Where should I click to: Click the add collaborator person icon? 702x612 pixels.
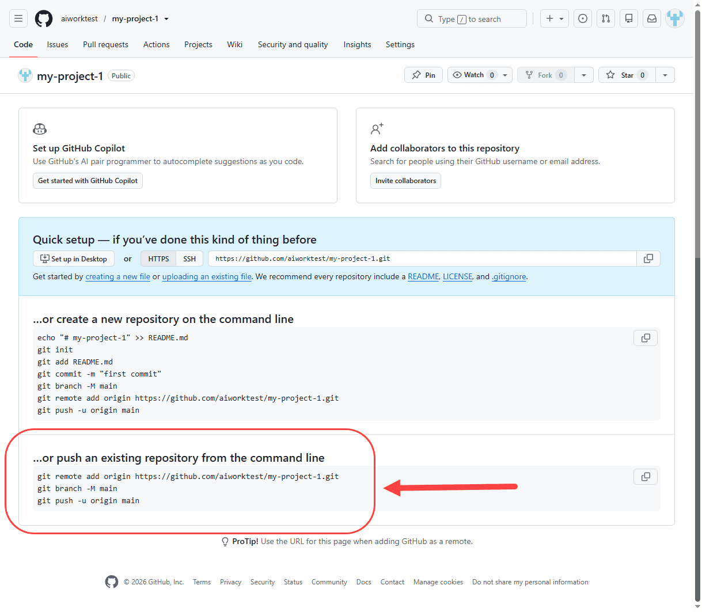pos(377,129)
